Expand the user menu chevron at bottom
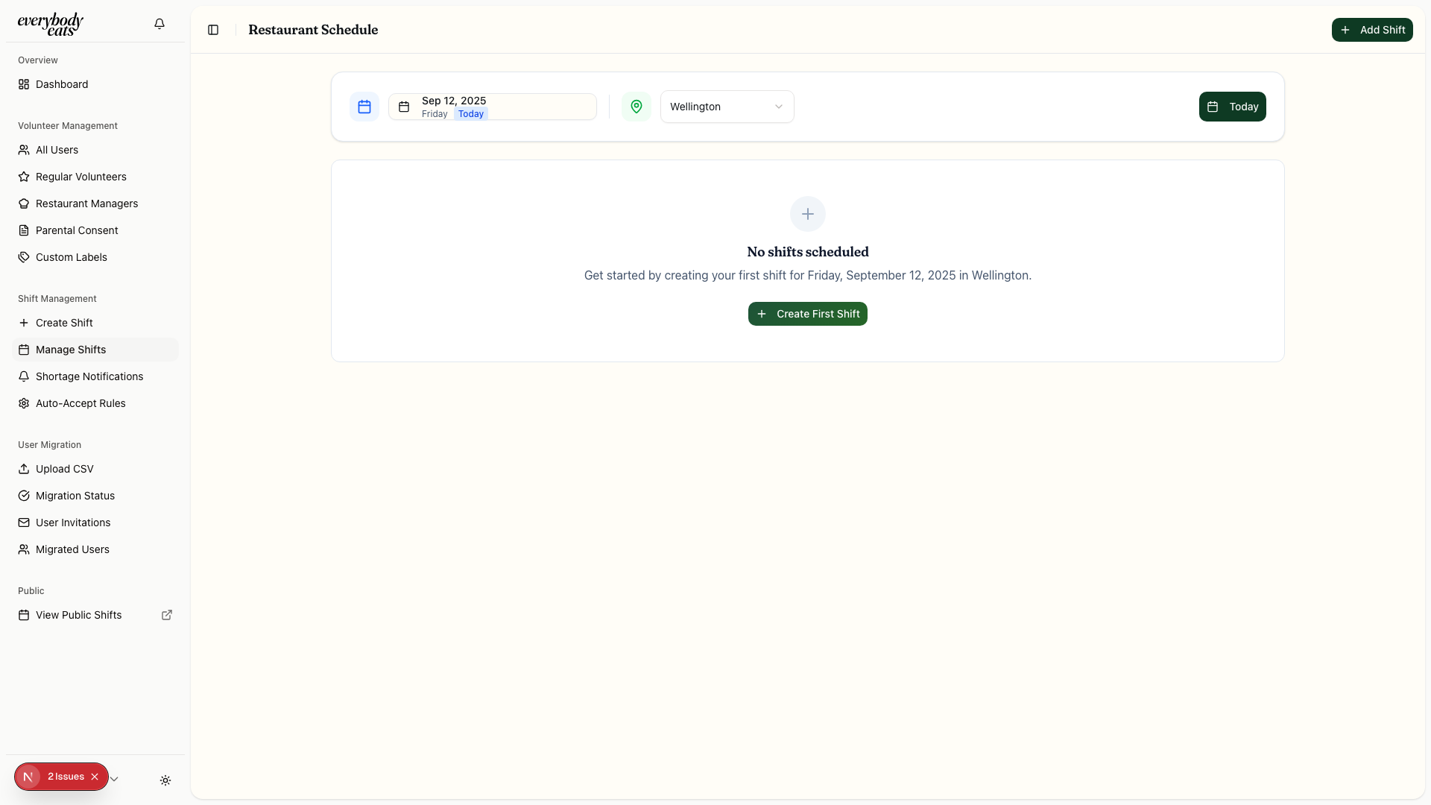The height and width of the screenshot is (805, 1431). coord(114,780)
